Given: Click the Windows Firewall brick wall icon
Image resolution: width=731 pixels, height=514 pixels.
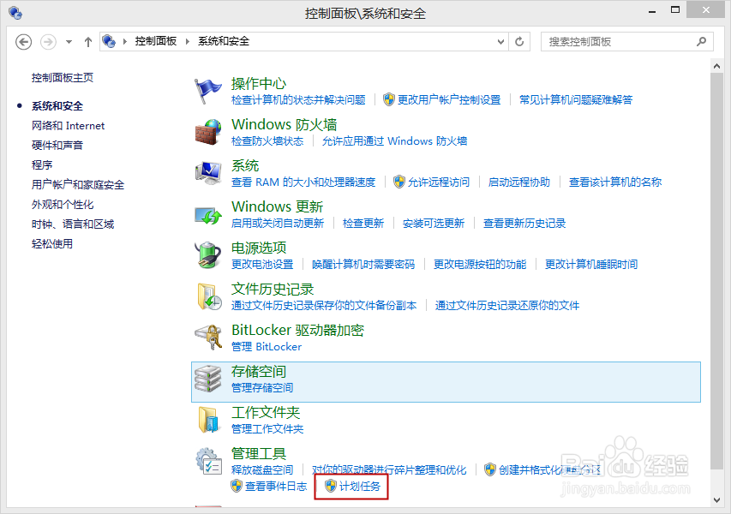Looking at the screenshot, I should pyautogui.click(x=207, y=132).
